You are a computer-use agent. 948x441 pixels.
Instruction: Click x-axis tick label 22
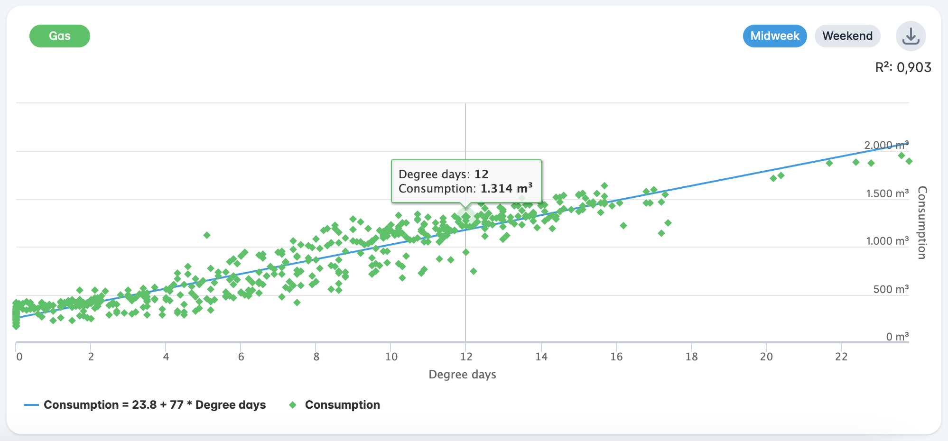[x=841, y=357]
